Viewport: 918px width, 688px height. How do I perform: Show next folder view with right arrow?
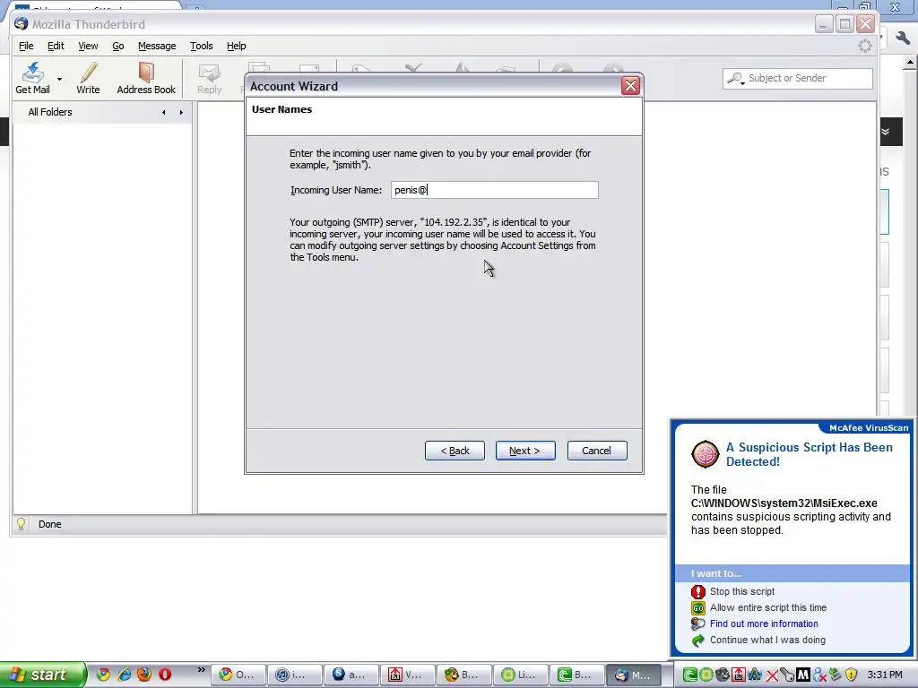point(181,112)
